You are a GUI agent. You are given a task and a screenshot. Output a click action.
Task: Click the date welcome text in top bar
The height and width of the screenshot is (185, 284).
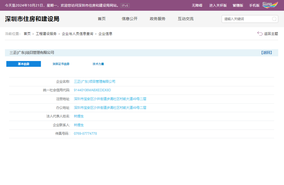[62, 6]
